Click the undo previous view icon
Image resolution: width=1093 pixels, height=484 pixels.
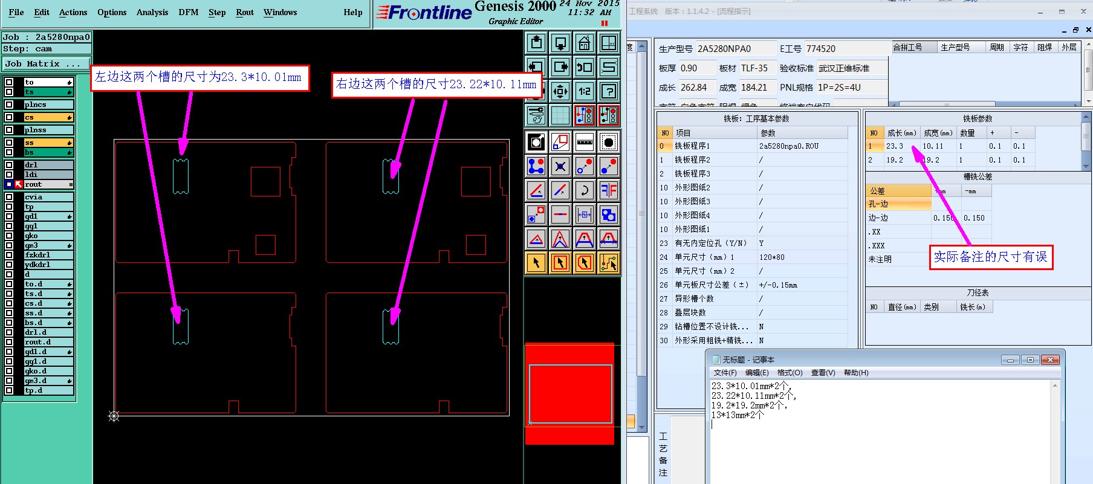(584, 67)
